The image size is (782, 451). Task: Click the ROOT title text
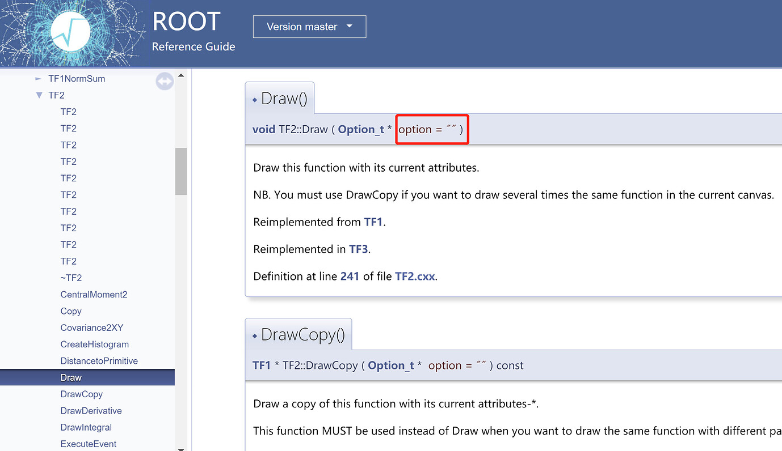186,22
